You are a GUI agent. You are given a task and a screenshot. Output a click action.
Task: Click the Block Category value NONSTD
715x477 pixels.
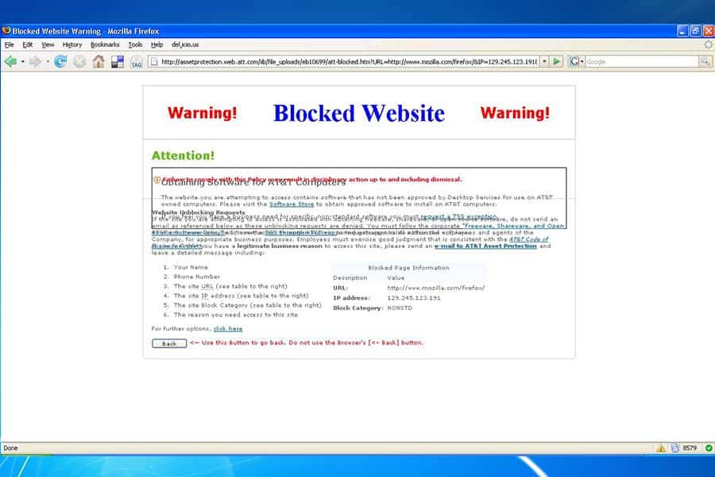[x=400, y=308]
